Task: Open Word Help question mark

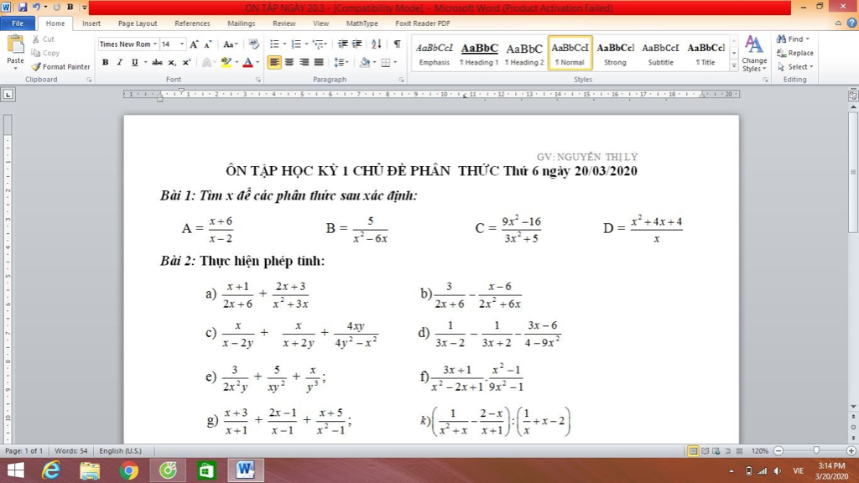Action: click(x=852, y=23)
